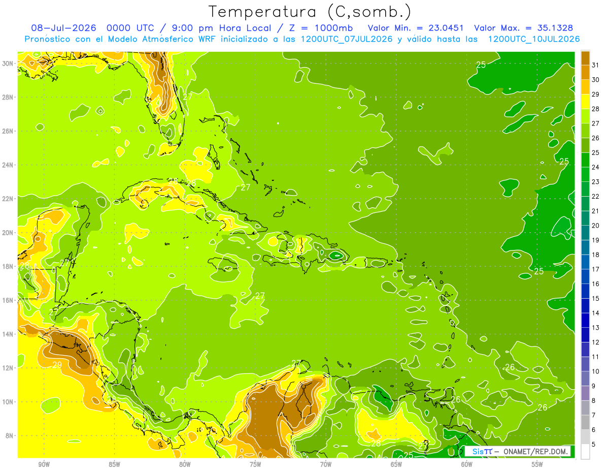Viewport: 609px width, 471px height.
Task: Click the '28N' latitude axis label
Action: (x=8, y=97)
